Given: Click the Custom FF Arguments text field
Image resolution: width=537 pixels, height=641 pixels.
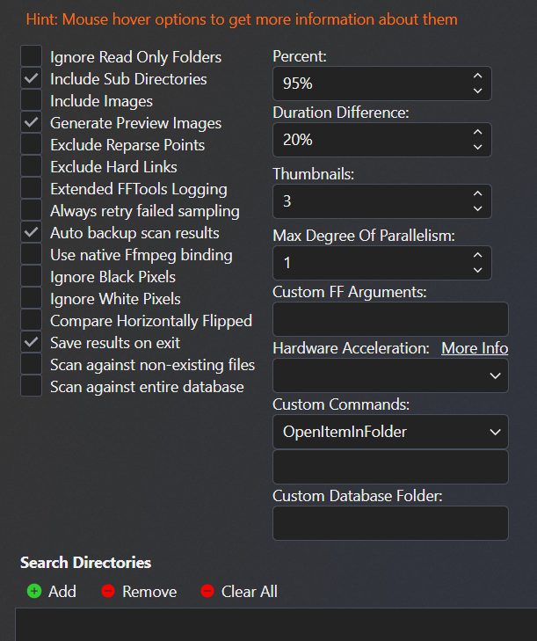Looking at the screenshot, I should click(390, 319).
